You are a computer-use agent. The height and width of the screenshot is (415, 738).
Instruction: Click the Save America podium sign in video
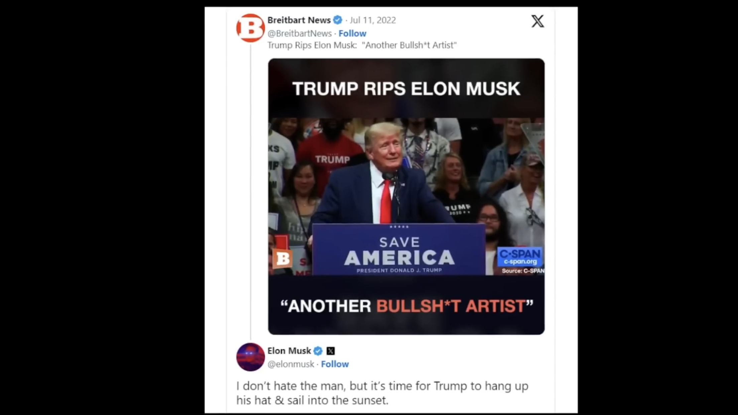click(399, 249)
